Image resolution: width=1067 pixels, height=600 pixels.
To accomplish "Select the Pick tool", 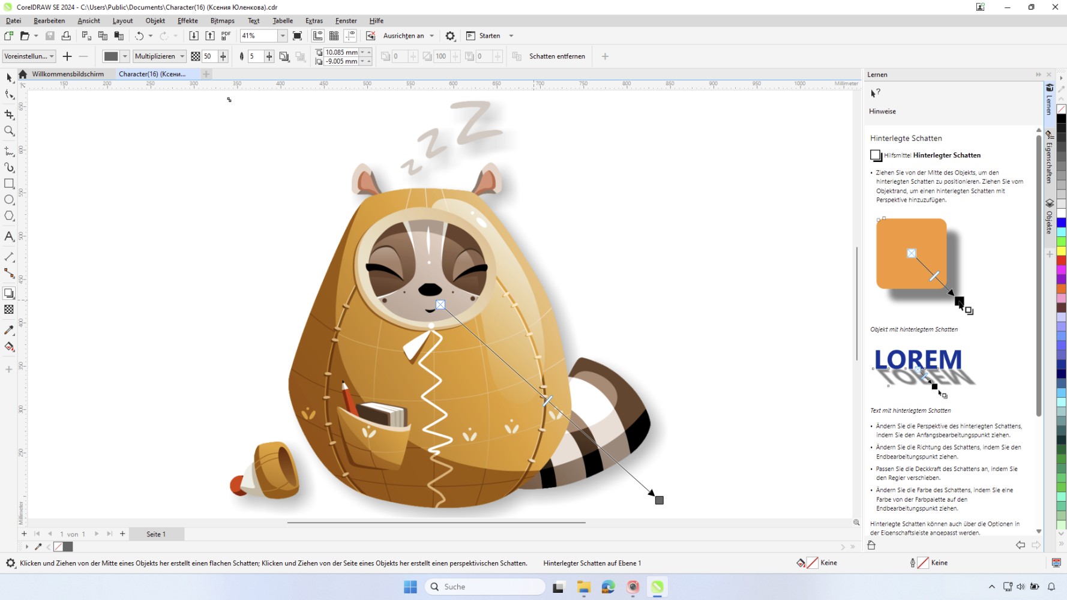I will 9,79.
